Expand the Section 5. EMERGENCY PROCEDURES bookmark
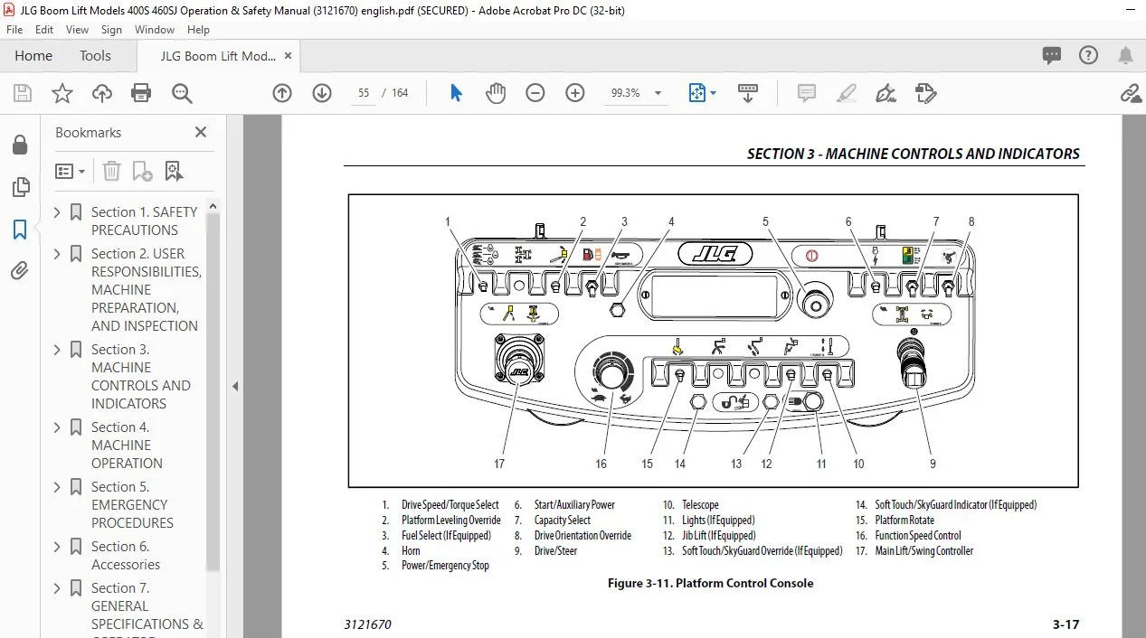This screenshot has height=638, width=1146. [x=58, y=487]
